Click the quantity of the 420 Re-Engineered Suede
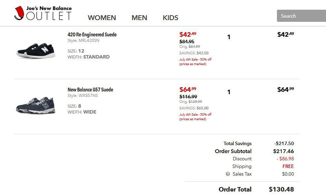The height and width of the screenshot is (195, 326). coord(229,37)
